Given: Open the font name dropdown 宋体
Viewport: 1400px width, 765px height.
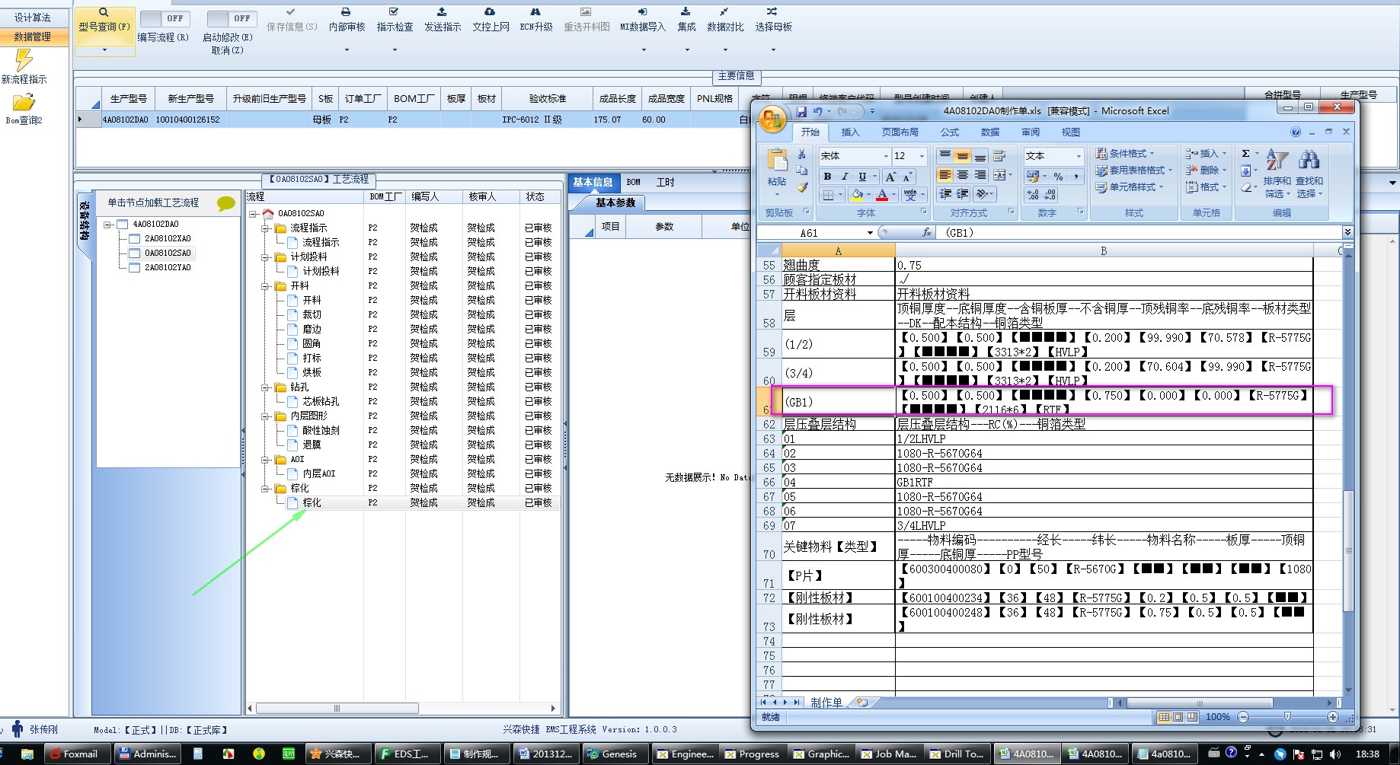Looking at the screenshot, I should (886, 156).
